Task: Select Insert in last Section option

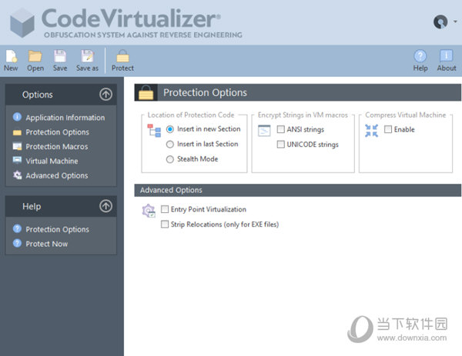Action: (170, 144)
